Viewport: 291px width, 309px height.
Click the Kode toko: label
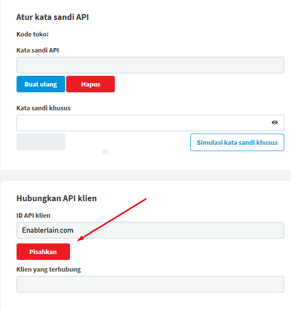pos(33,34)
